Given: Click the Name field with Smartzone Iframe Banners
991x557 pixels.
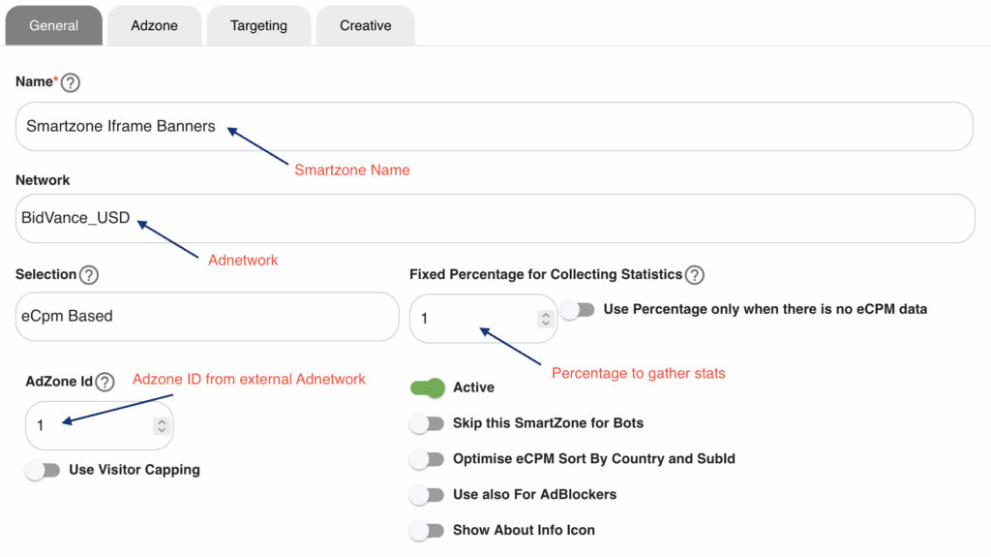Looking at the screenshot, I should (494, 127).
